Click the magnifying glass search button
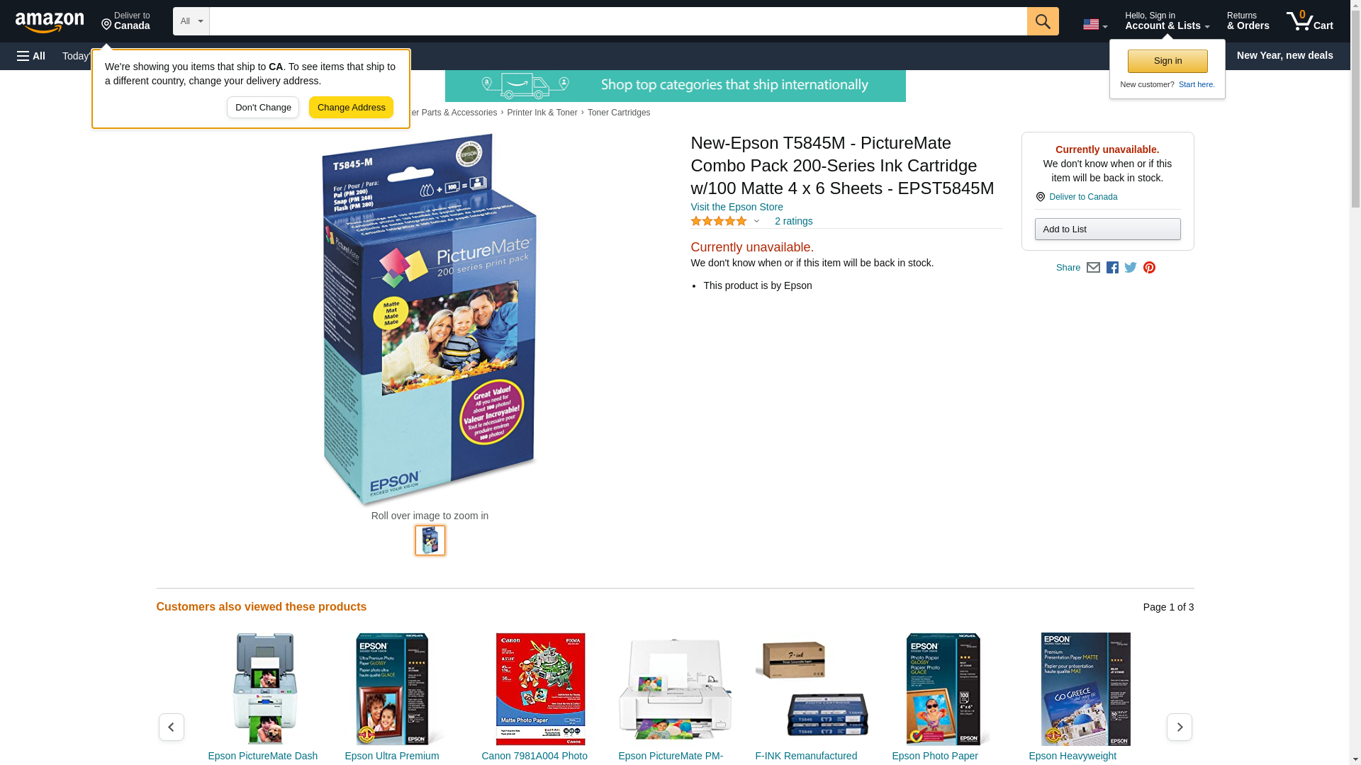This screenshot has width=1361, height=765. 1043,21
